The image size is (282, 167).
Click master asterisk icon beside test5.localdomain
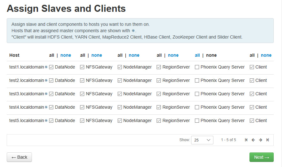[46, 120]
